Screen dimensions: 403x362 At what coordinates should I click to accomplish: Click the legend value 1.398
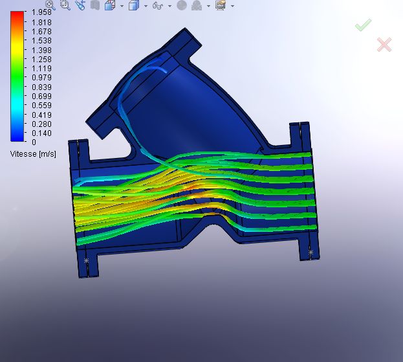(41, 50)
